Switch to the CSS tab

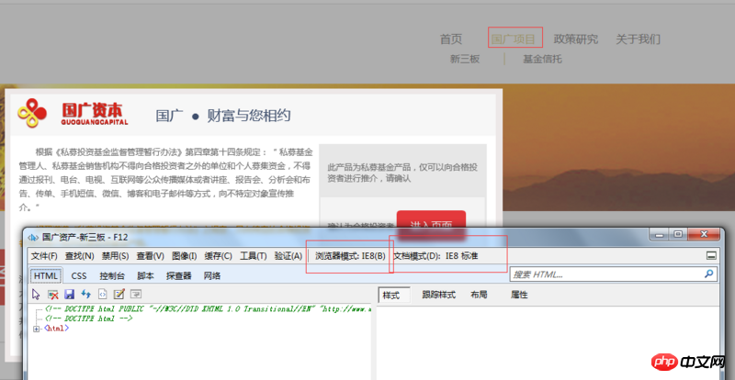(x=79, y=275)
